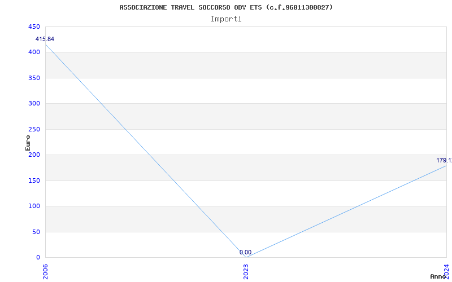This screenshot has height=282, width=452.
Task: Click the 350 y-axis tick label
Action: click(34, 78)
